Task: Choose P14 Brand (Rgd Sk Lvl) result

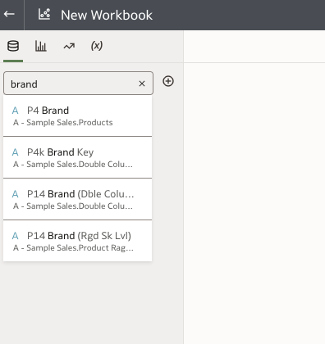Action: pyautogui.click(x=78, y=241)
